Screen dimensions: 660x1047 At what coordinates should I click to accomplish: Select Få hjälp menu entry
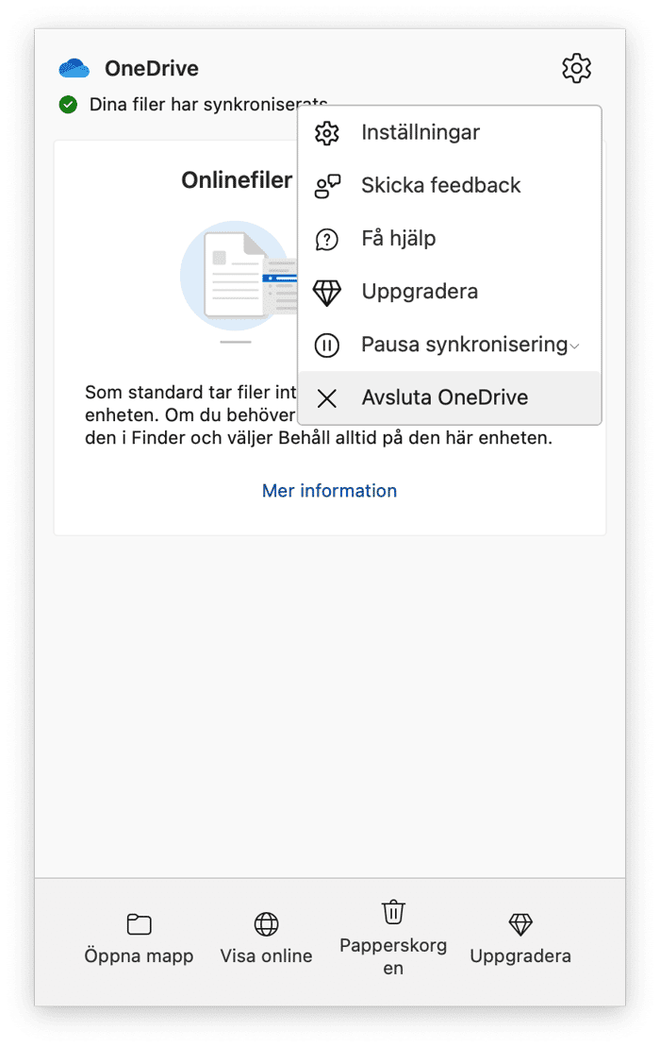tap(450, 238)
